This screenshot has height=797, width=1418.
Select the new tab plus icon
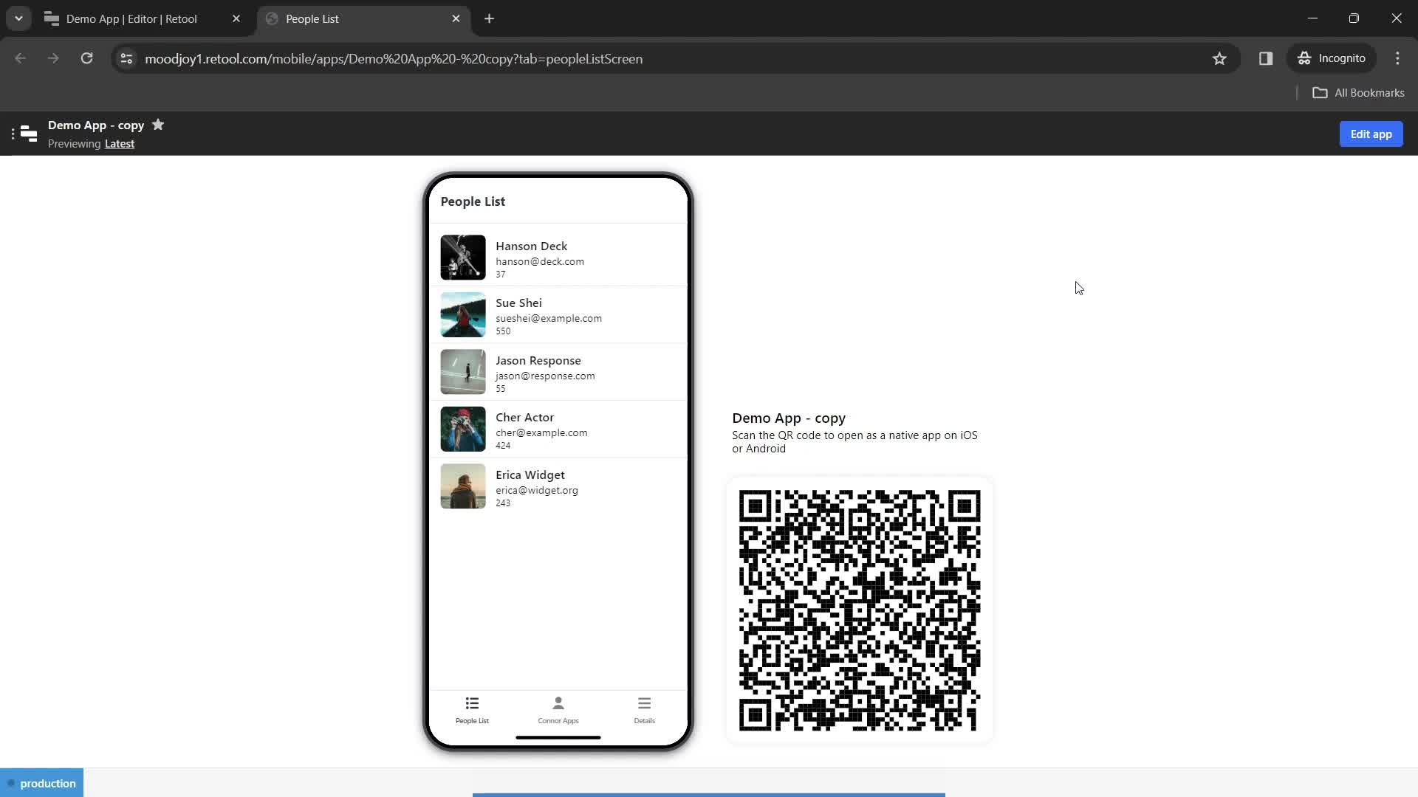(489, 18)
